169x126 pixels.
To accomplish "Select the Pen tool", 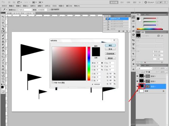I will pos(3,60).
